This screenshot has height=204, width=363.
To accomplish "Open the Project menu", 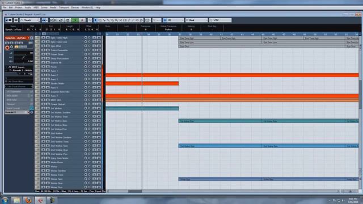I will (19, 7).
